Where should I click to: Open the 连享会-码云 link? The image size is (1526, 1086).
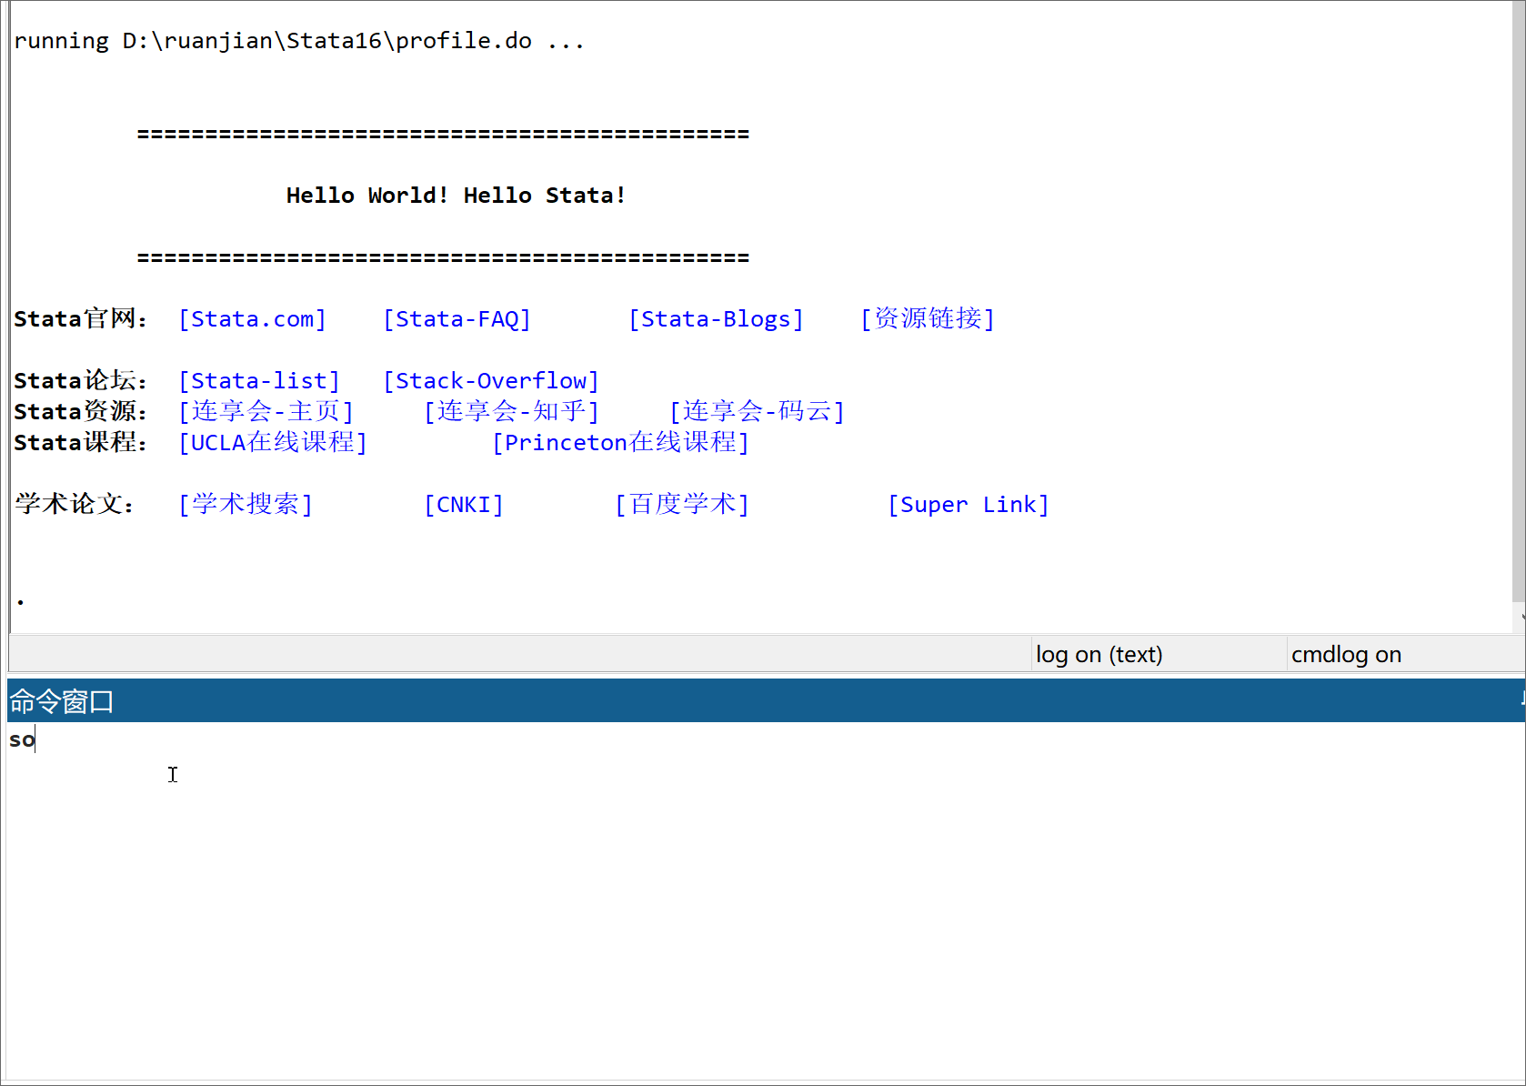tap(757, 412)
